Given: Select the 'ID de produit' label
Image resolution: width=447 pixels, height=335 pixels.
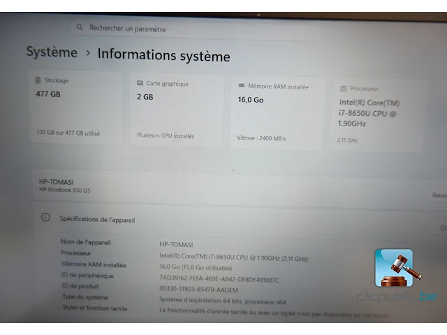Looking at the screenshot, I should tap(80, 286).
